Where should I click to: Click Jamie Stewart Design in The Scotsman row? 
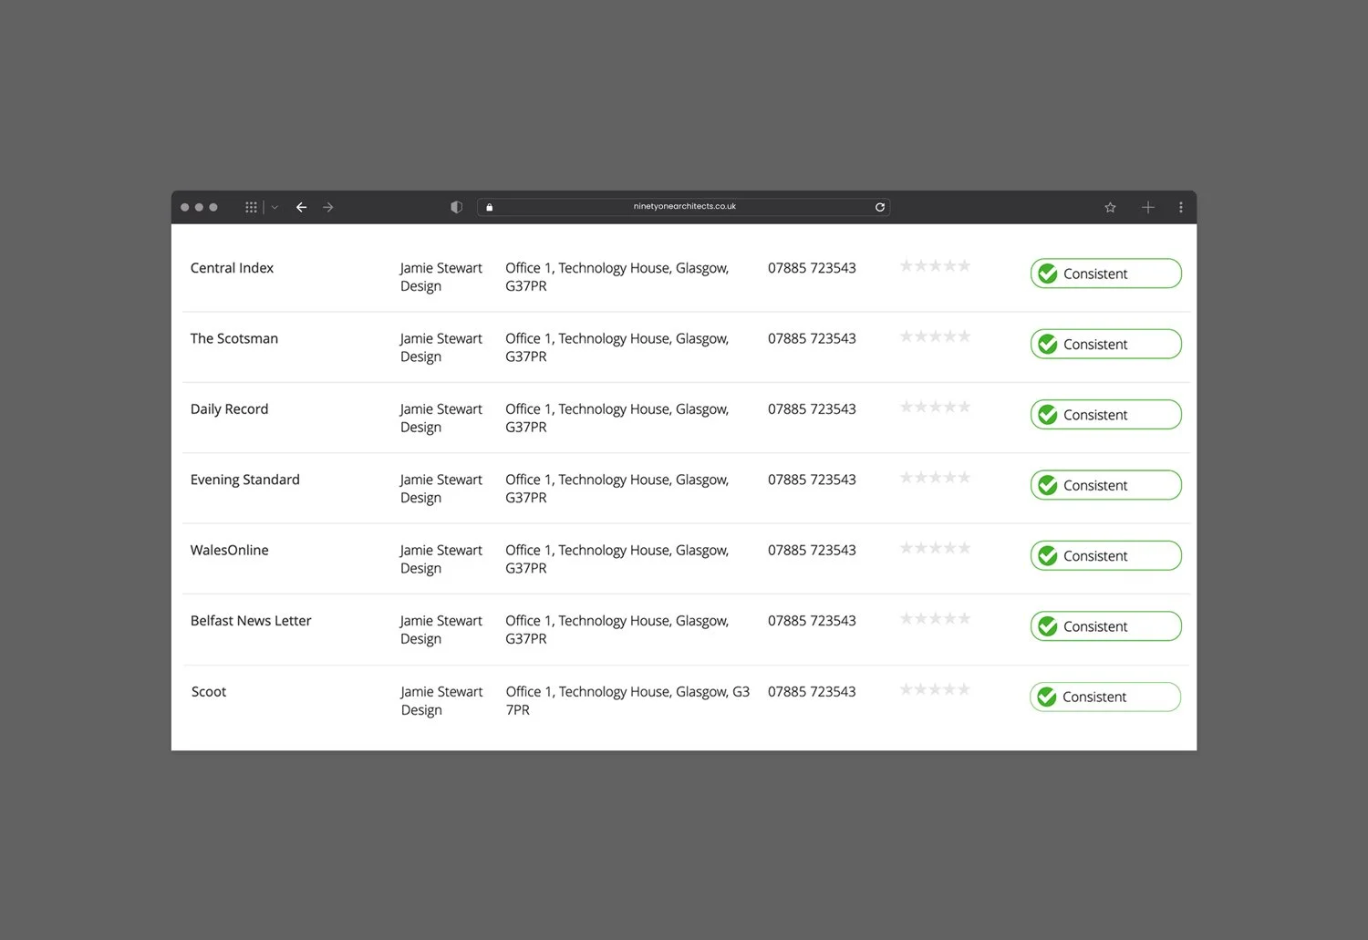pos(440,347)
